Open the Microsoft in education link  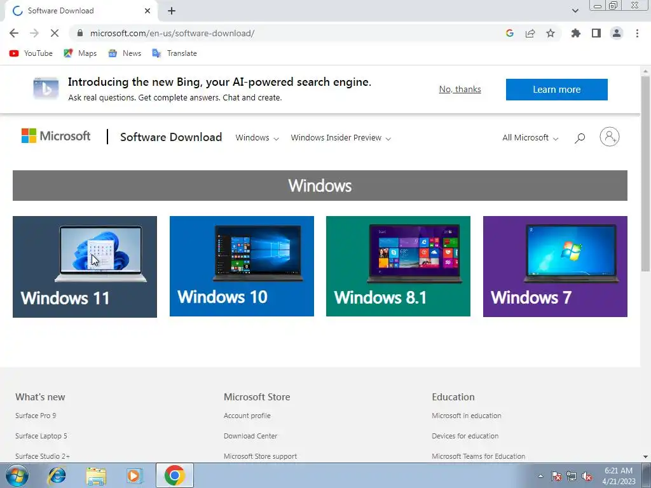466,416
